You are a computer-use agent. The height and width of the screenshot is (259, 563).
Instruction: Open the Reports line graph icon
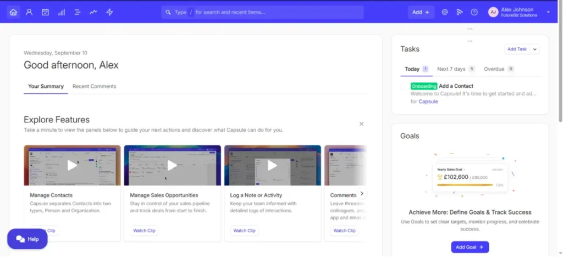(x=93, y=12)
